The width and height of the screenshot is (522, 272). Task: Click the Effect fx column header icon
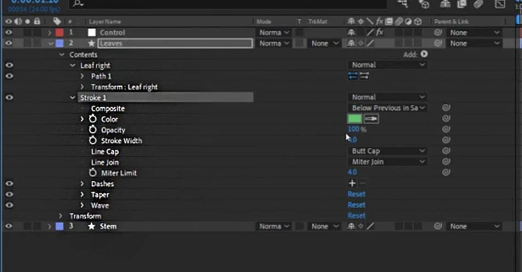coord(380,21)
